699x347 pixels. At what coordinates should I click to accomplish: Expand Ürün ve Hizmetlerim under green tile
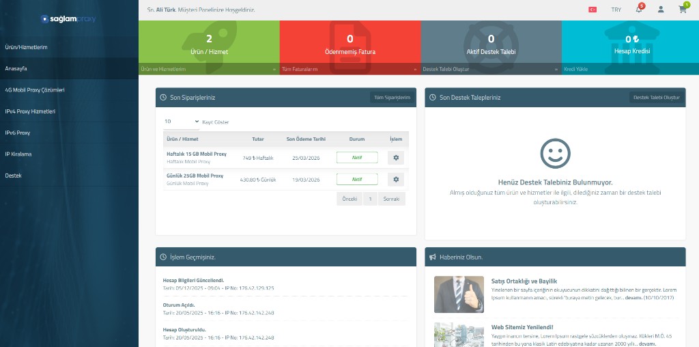(209, 69)
